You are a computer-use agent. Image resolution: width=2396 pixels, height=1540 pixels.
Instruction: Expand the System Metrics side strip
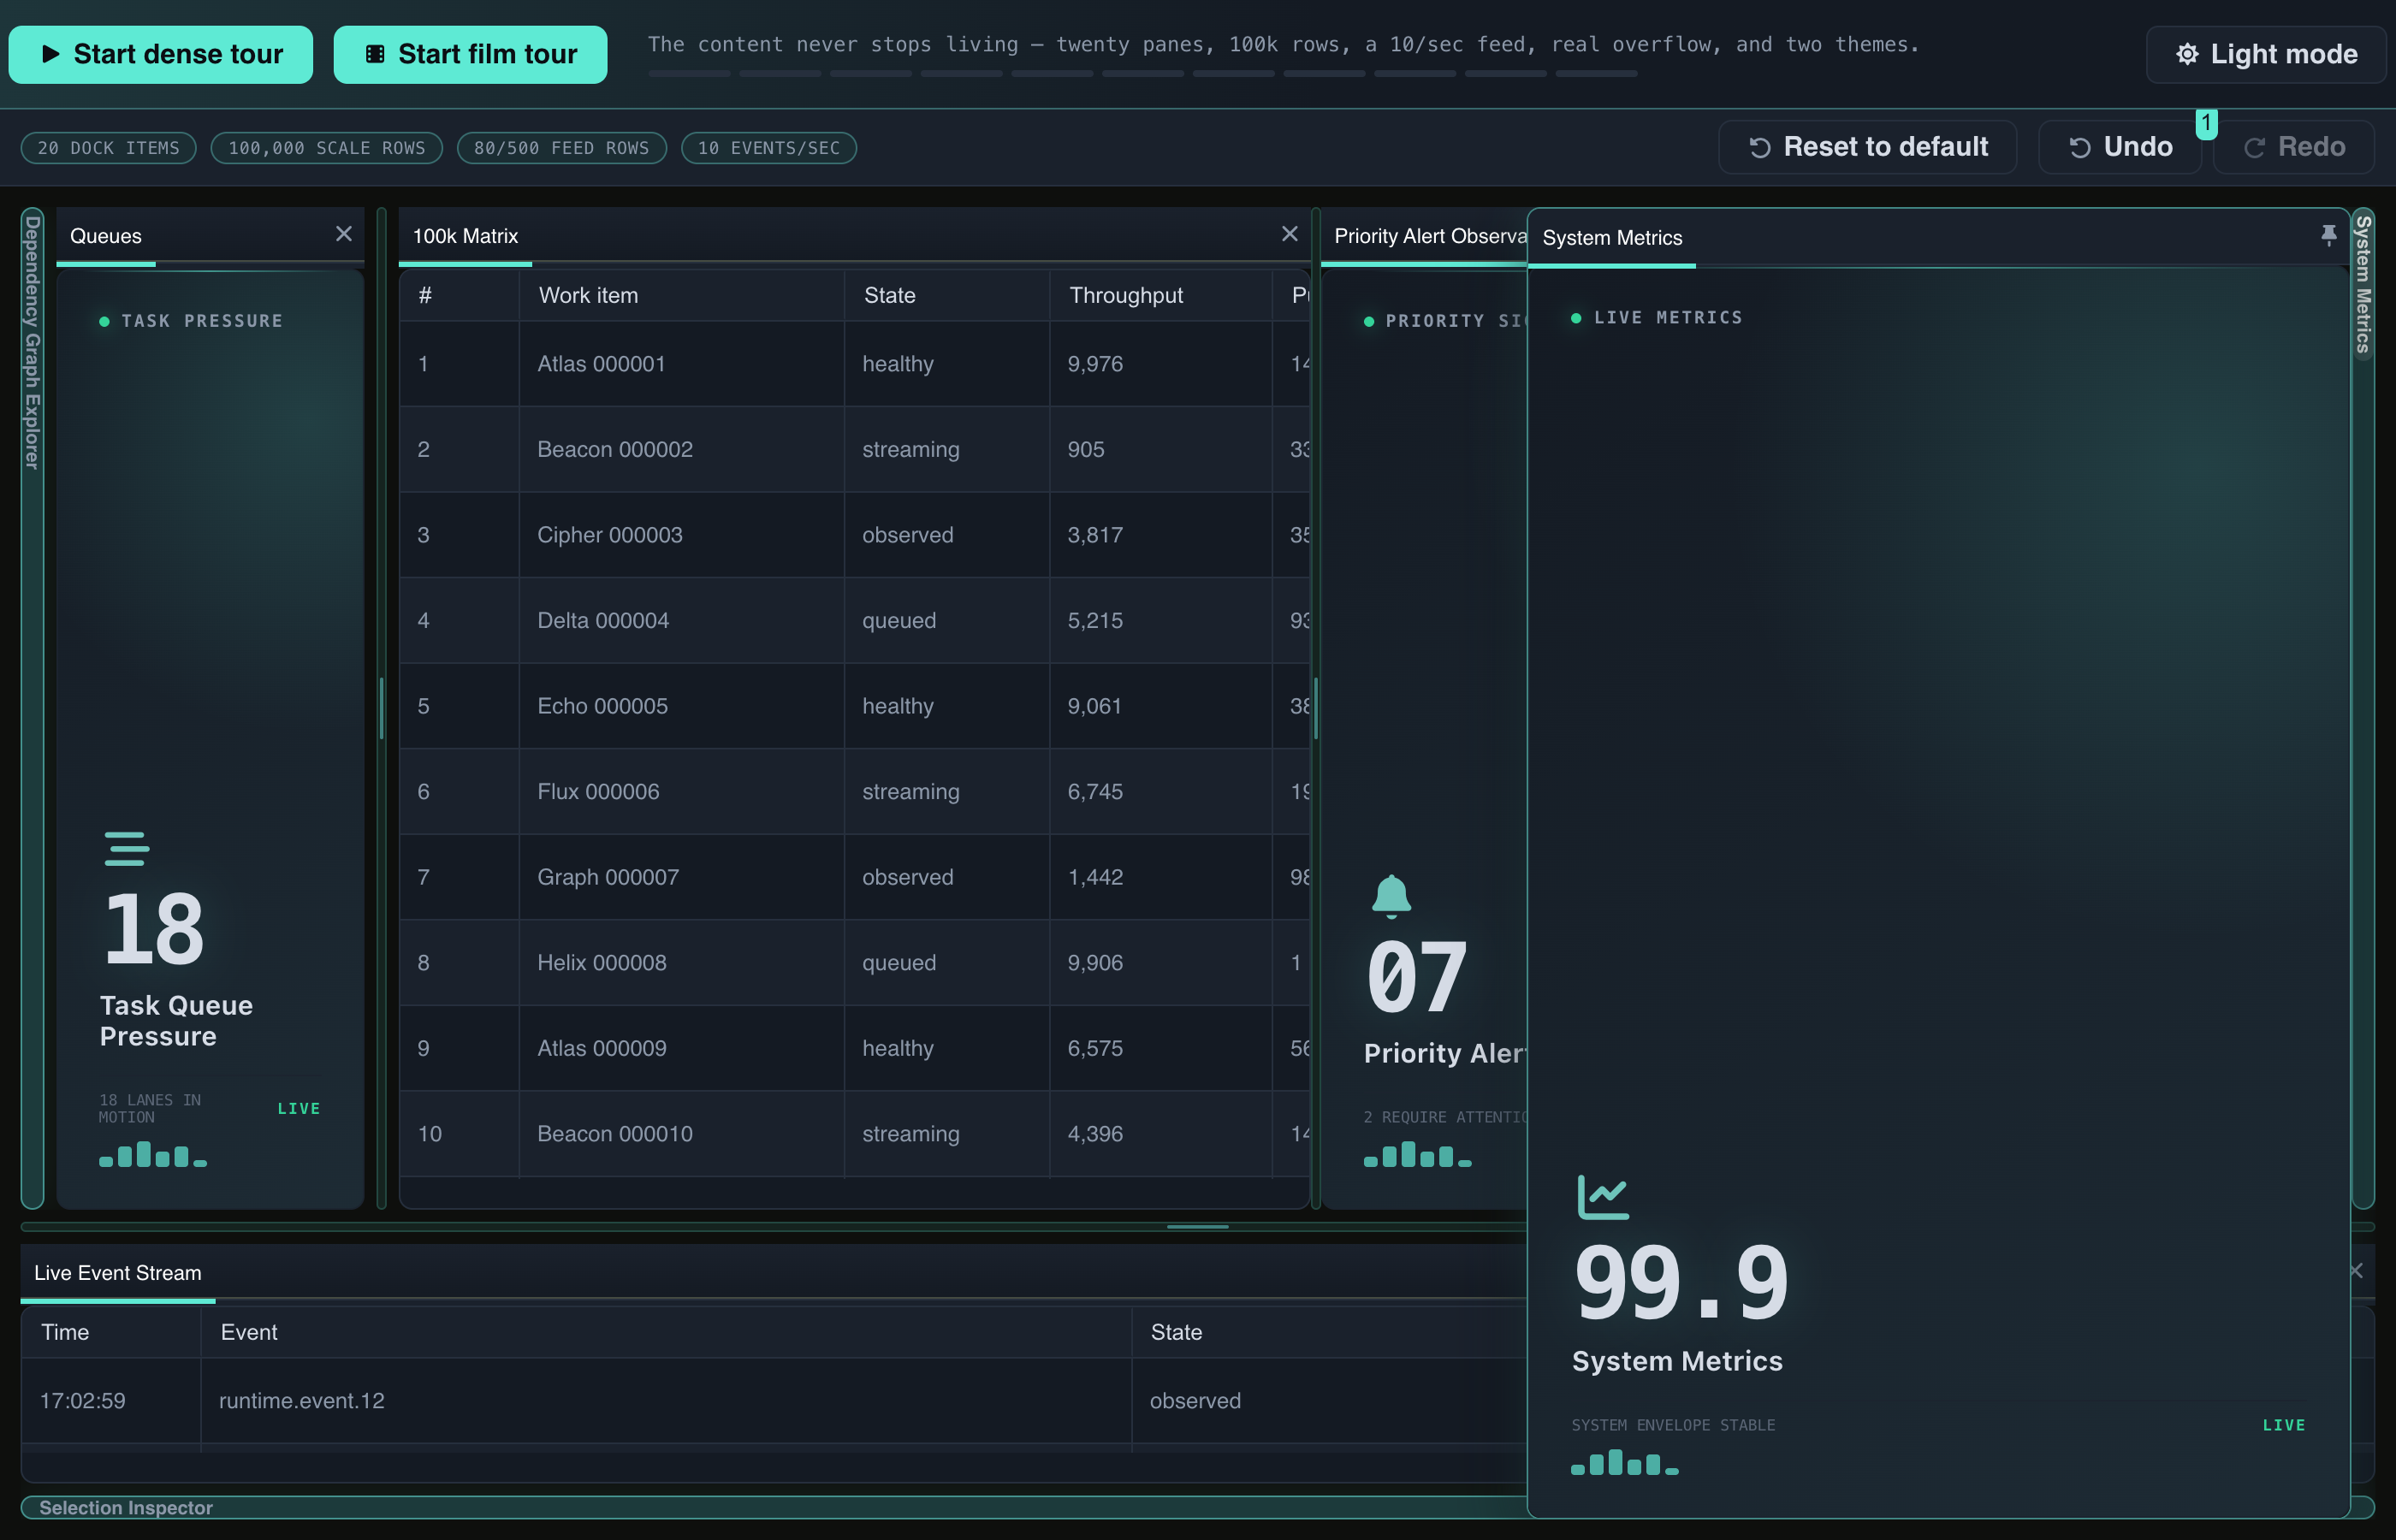(x=2363, y=285)
